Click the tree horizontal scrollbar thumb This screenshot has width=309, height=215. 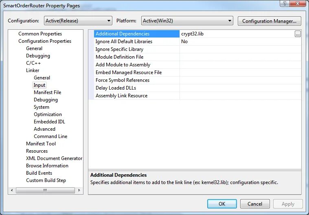coord(45,190)
